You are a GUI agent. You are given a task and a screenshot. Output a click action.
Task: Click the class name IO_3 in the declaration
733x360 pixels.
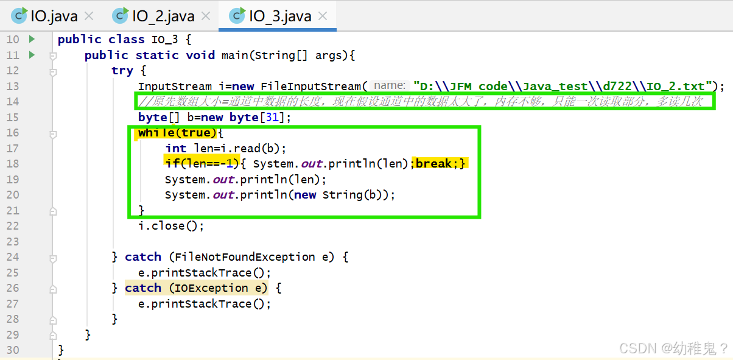[x=166, y=40]
